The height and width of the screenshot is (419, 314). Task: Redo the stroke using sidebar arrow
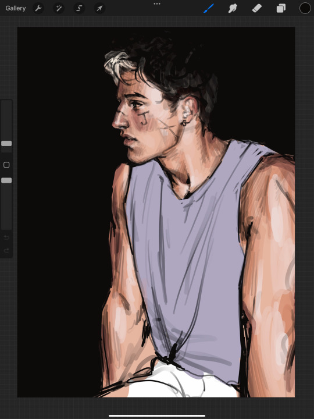coord(6,250)
